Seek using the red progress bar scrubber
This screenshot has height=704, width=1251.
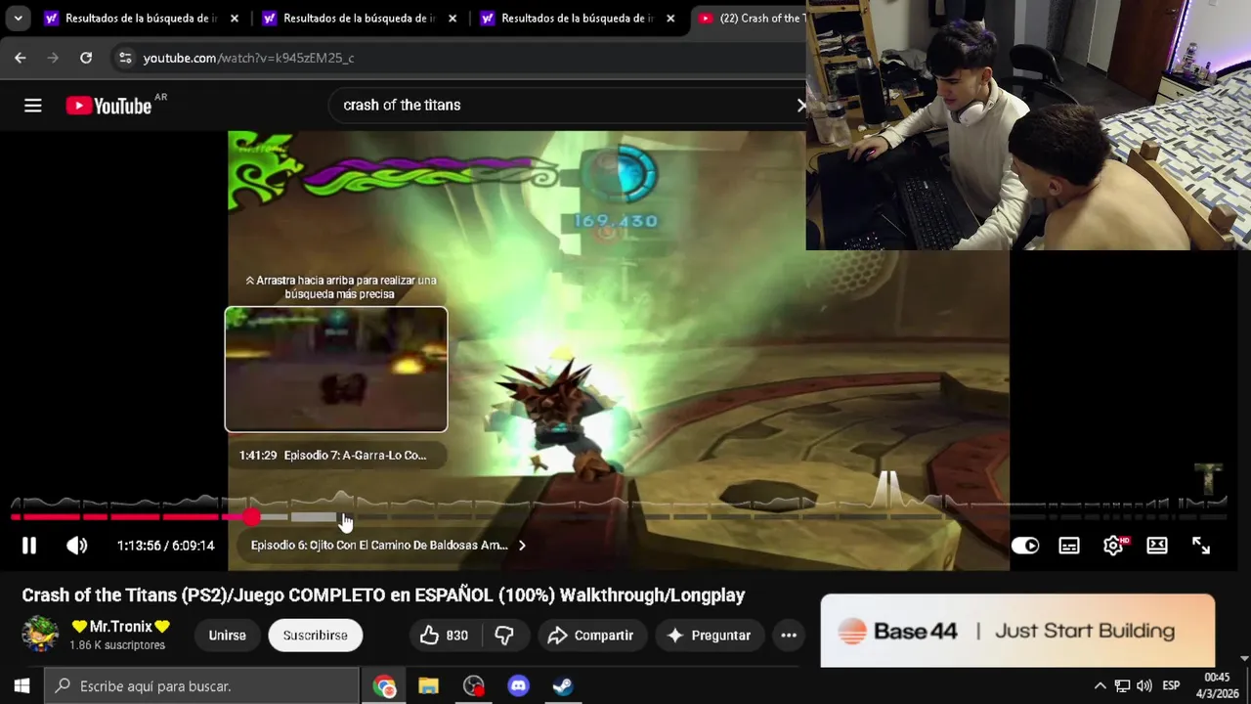252,516
